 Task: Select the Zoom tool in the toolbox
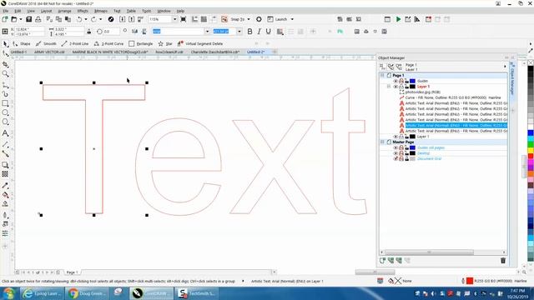5,74
